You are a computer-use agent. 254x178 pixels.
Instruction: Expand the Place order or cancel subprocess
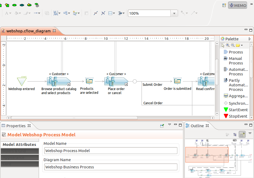(x=126, y=84)
